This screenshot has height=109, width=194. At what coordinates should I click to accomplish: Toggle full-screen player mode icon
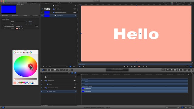(187, 67)
